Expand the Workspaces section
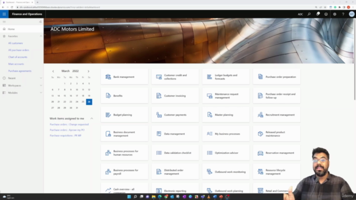Screen dimensions: 356x200 (x=41, y=86)
